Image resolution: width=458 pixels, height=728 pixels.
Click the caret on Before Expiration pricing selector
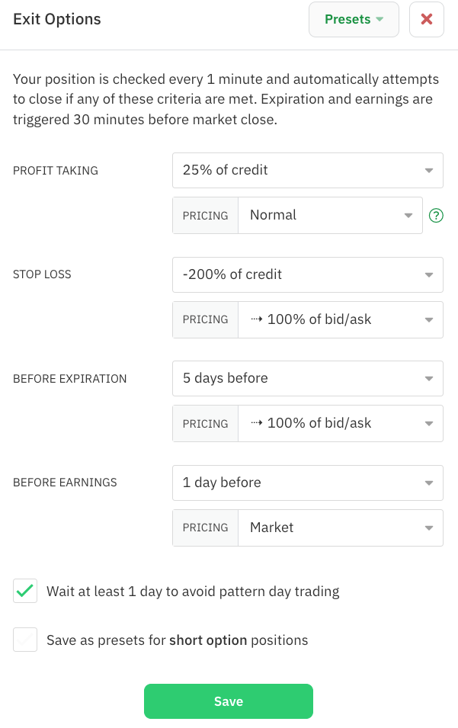click(x=429, y=423)
